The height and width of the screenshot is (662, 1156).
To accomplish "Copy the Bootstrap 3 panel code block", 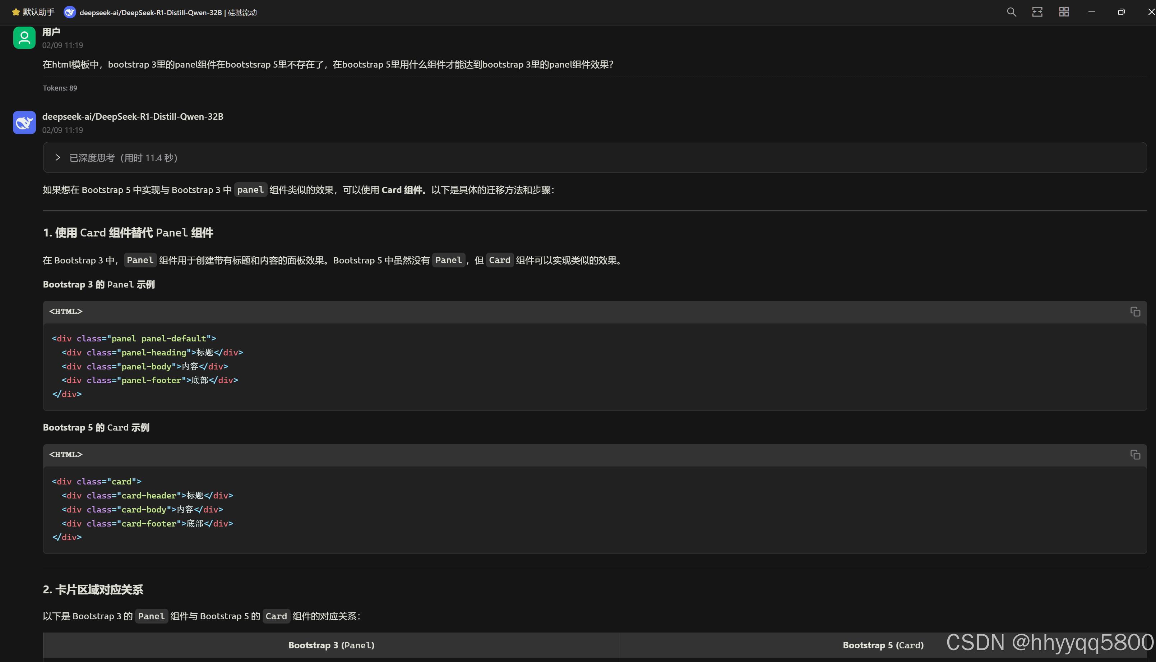I will tap(1135, 312).
